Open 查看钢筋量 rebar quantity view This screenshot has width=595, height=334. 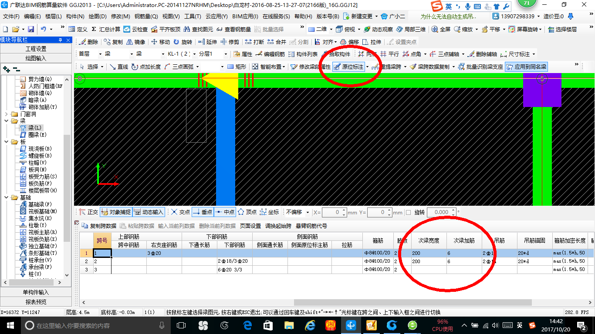pyautogui.click(x=234, y=29)
